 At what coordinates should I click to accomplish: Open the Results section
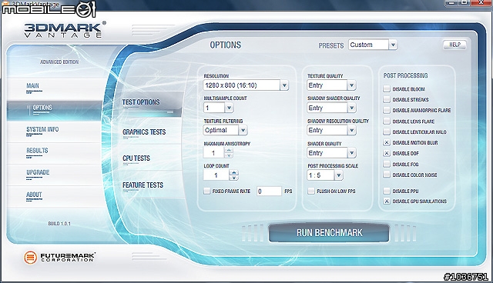point(37,151)
